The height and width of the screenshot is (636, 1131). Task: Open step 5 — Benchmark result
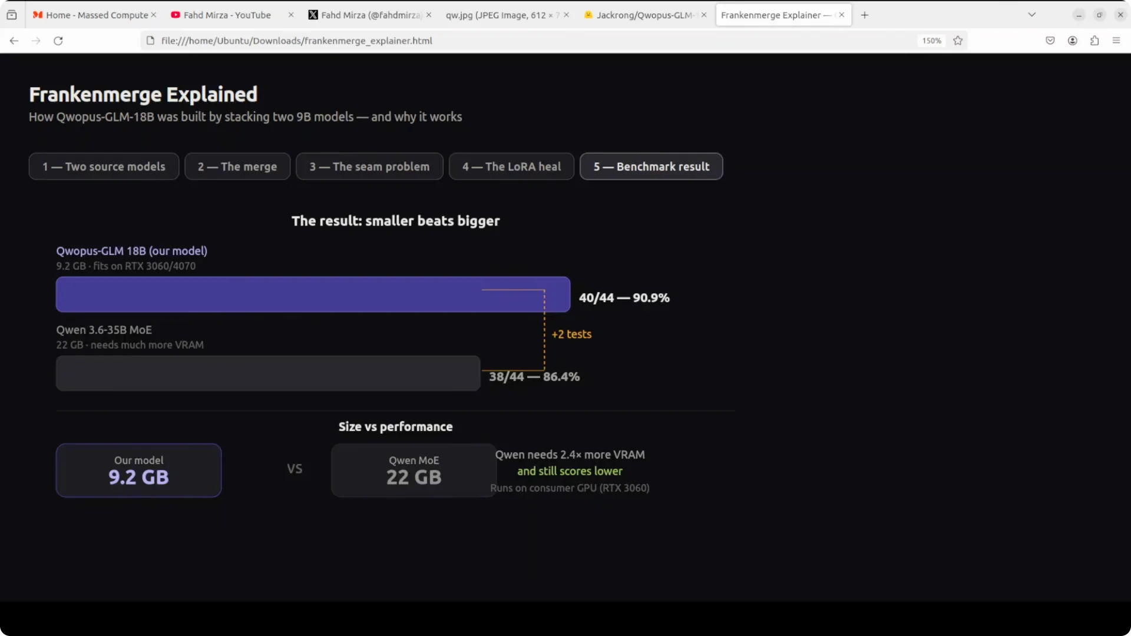652,167
